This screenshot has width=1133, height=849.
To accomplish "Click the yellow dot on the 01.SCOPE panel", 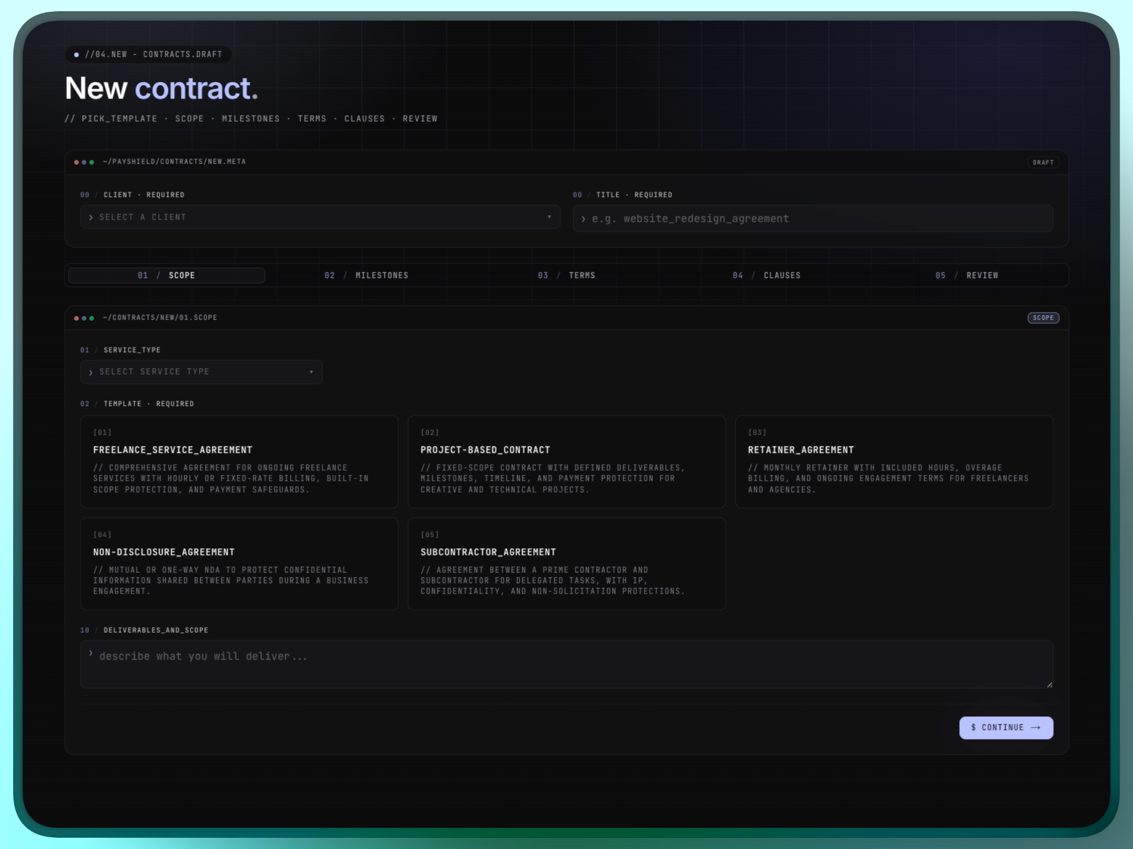I will [84, 317].
